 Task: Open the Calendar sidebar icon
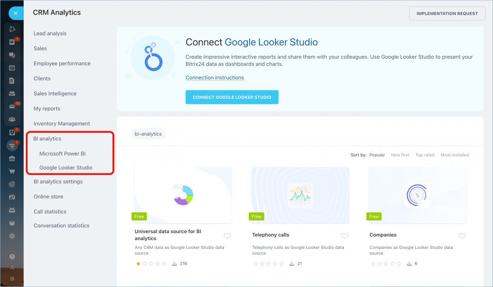coord(12,68)
